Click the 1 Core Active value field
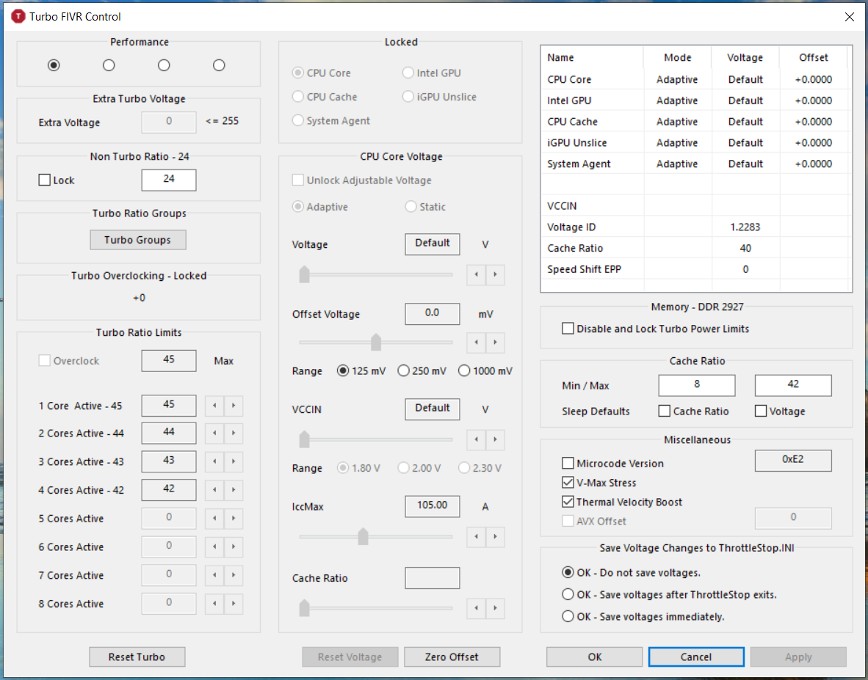Viewport: 868px width, 680px height. pos(169,405)
